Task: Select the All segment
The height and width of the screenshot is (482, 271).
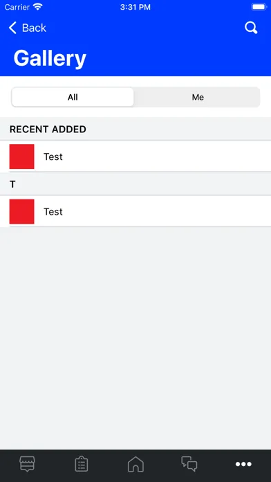Action: tap(73, 97)
